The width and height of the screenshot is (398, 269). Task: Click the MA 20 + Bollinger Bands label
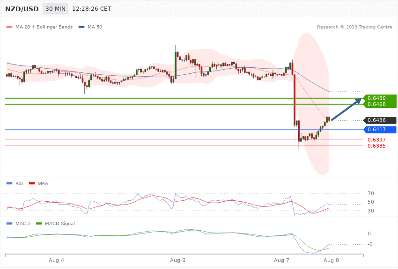click(x=44, y=27)
